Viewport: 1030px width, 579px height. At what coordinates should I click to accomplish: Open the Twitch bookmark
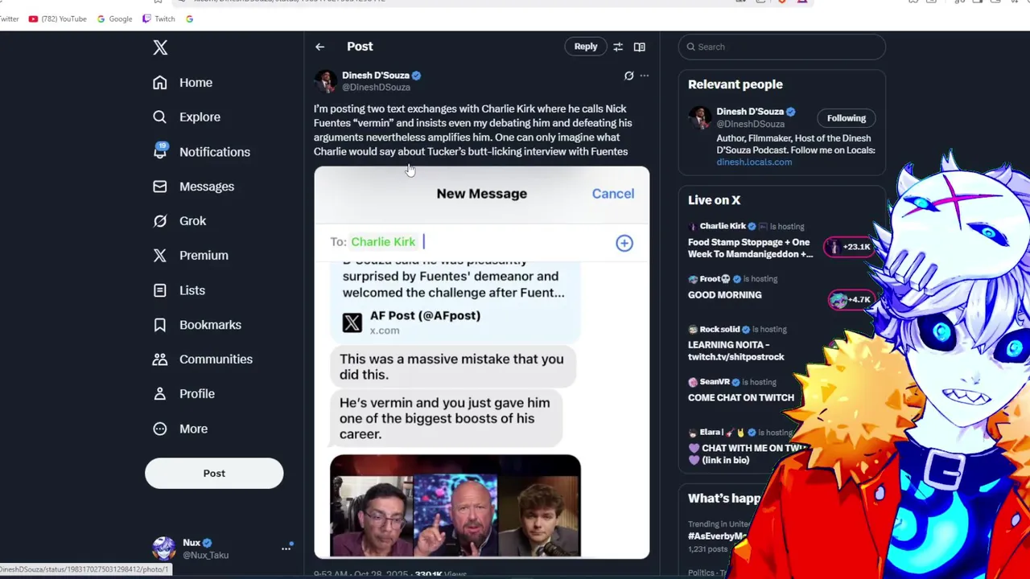click(x=159, y=18)
